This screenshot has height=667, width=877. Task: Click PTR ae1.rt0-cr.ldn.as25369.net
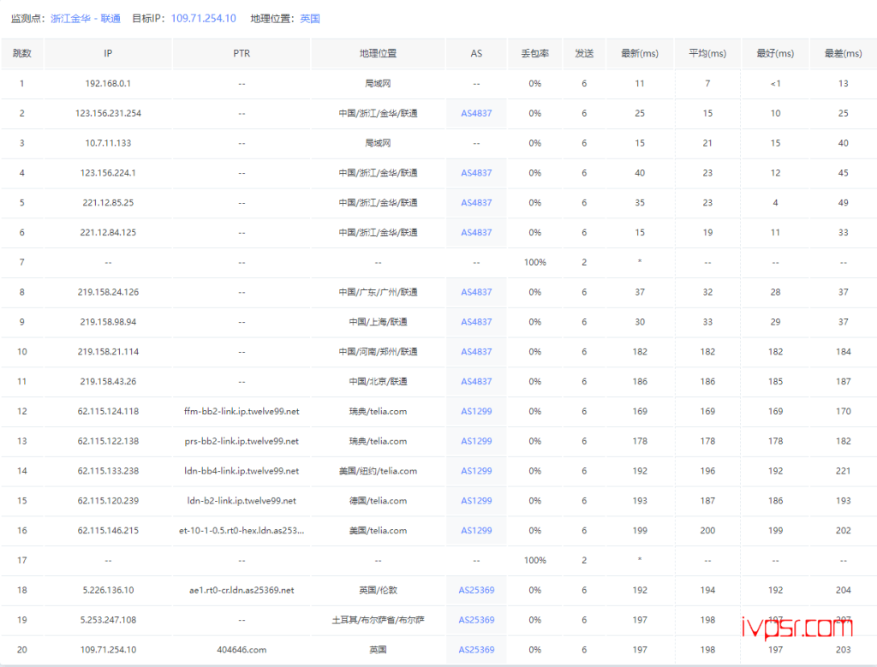click(x=242, y=591)
